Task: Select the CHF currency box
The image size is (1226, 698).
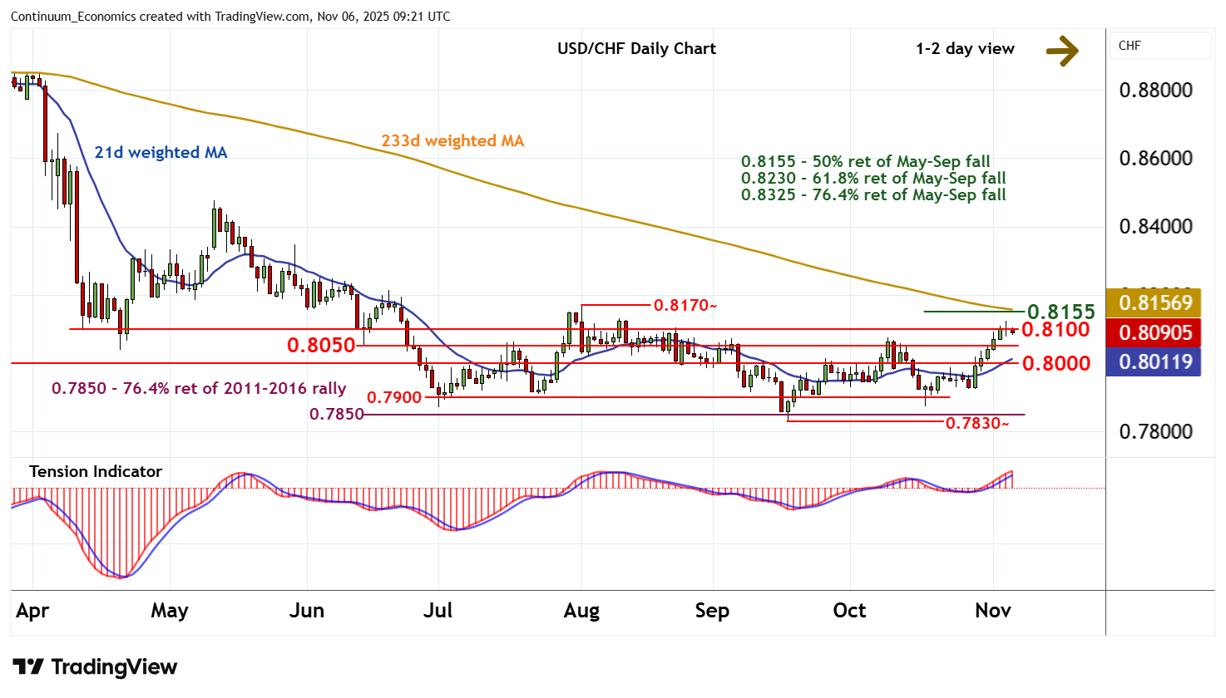Action: pos(1160,46)
